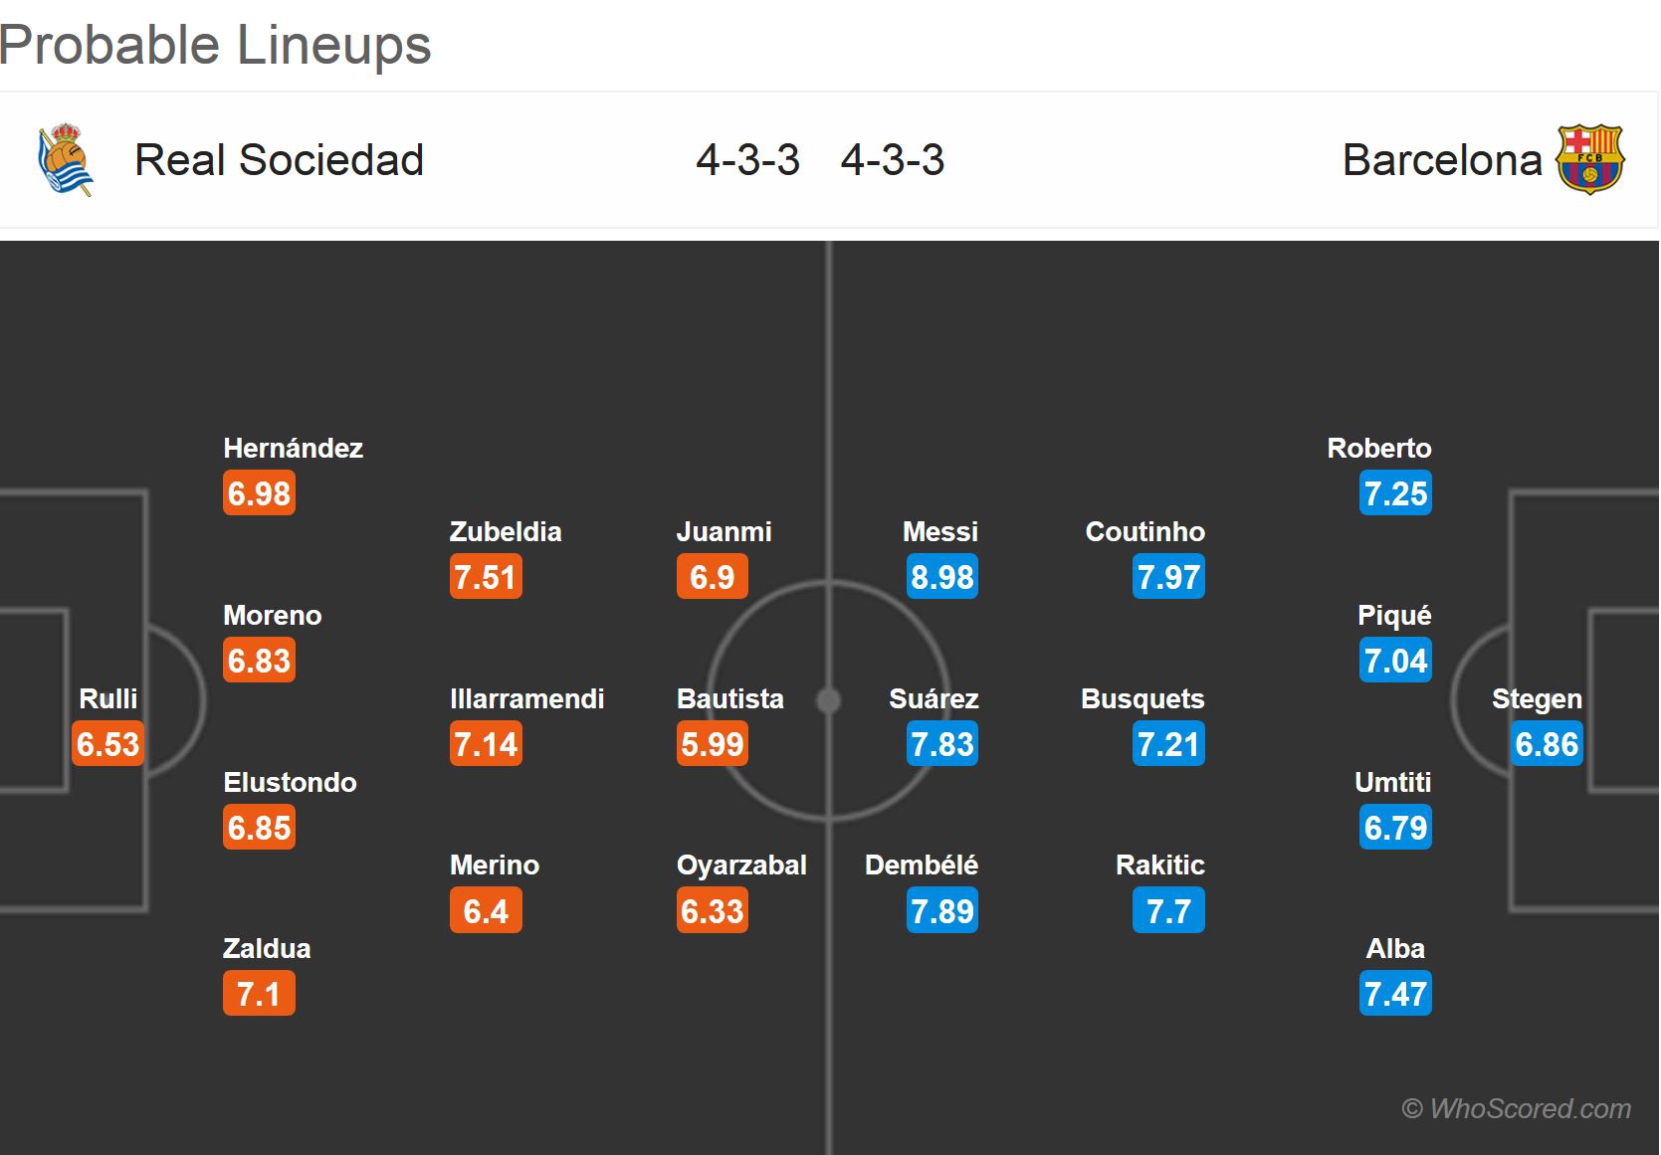
Task: Click player name Busquets
Action: coord(1142,698)
